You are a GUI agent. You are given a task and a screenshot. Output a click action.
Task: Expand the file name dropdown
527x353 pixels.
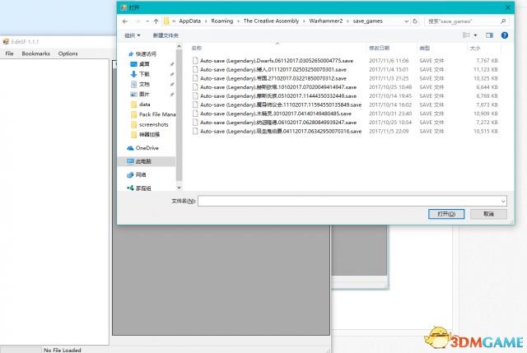point(503,201)
